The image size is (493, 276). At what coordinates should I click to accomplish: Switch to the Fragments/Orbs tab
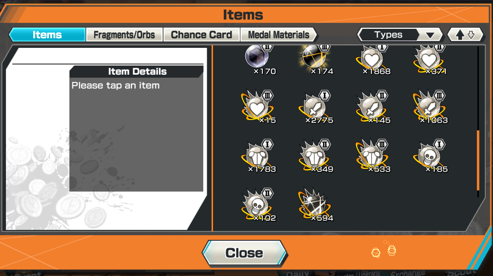click(124, 35)
